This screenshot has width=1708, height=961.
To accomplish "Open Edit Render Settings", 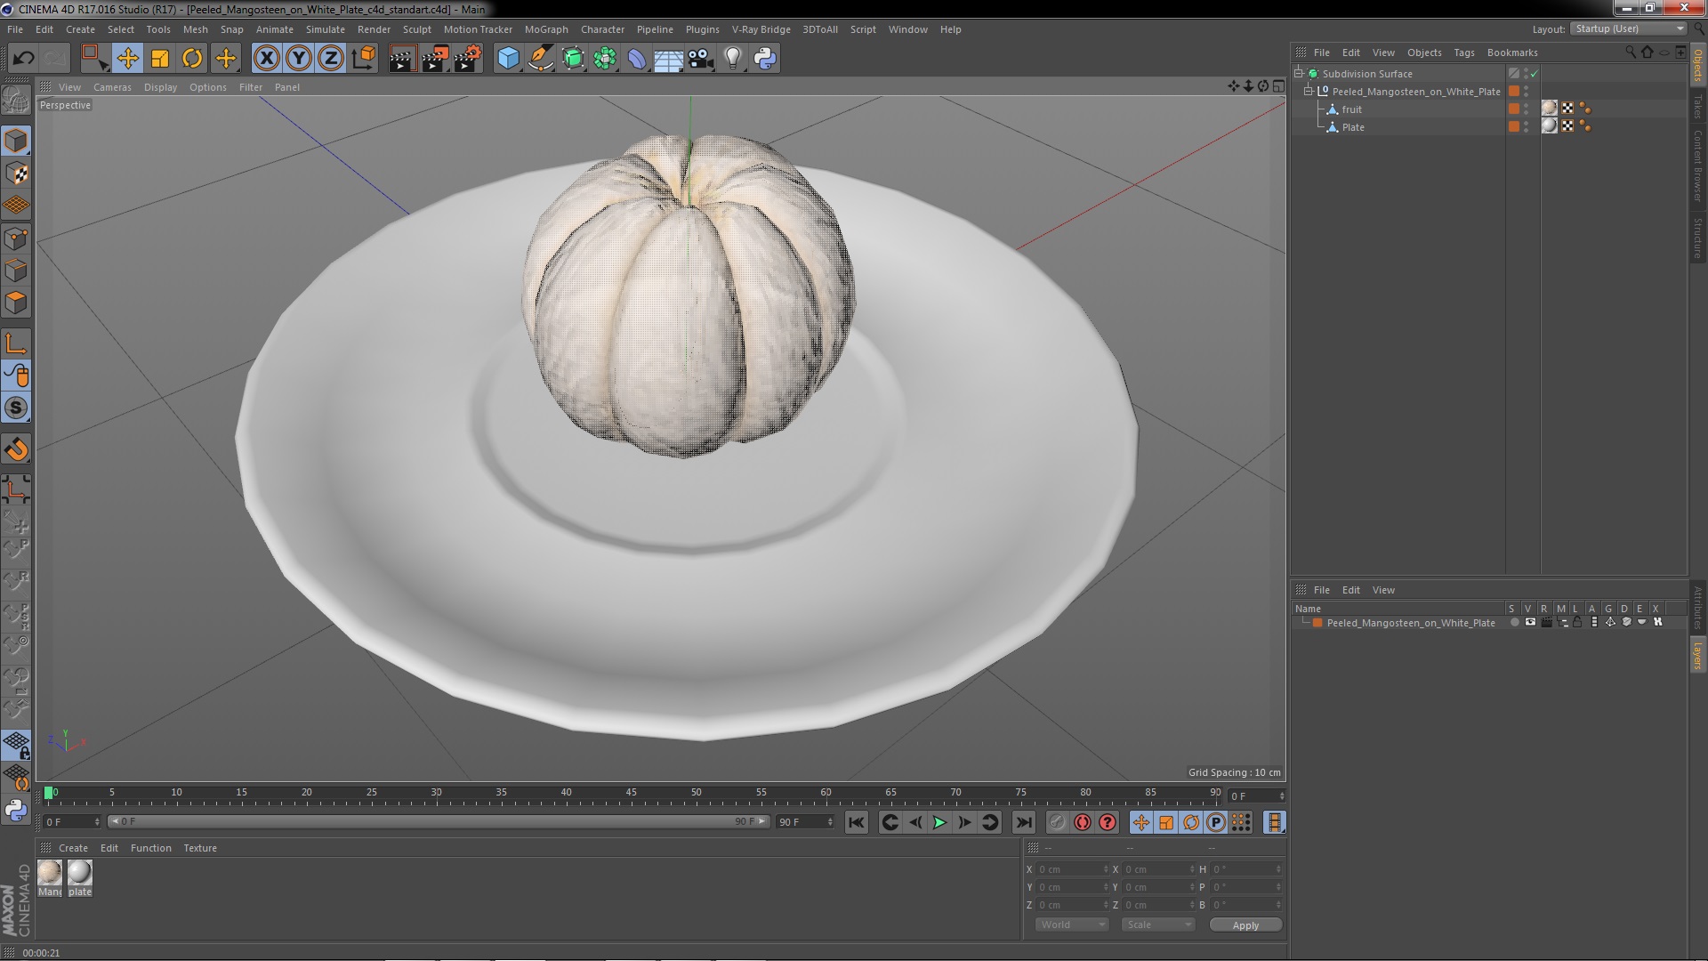I will 468,59.
